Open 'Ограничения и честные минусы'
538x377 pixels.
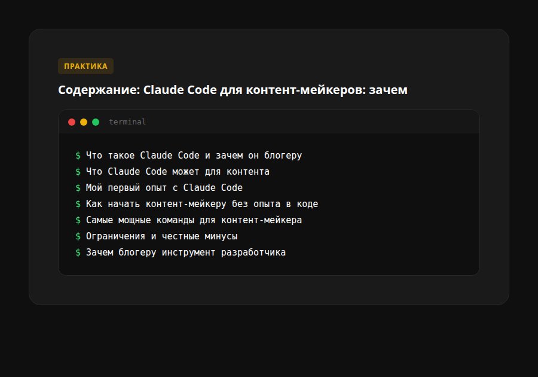pyautogui.click(x=162, y=236)
